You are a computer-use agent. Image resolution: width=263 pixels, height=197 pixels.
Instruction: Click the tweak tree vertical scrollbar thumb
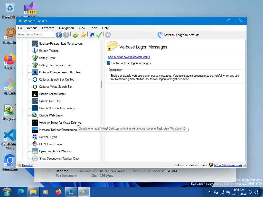102,84
